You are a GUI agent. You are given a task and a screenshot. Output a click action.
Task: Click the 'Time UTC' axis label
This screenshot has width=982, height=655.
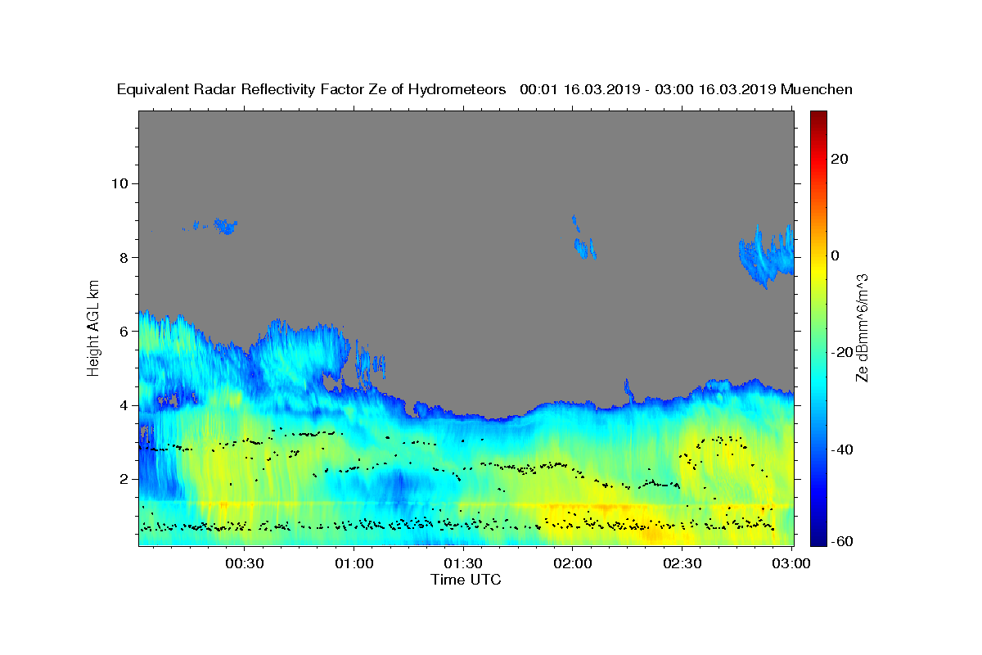466,580
